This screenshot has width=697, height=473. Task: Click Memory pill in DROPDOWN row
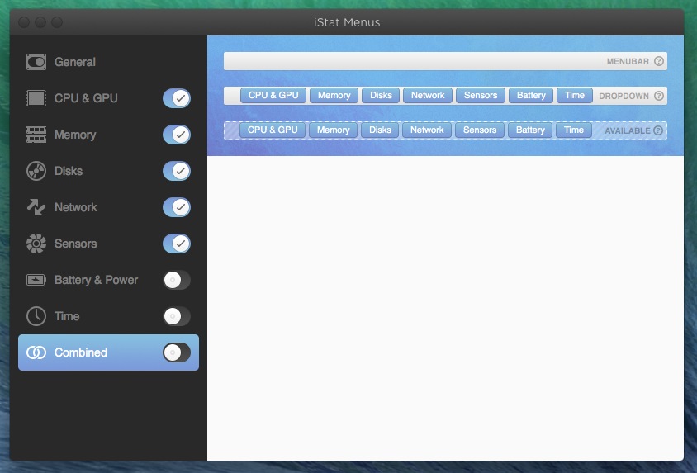pyautogui.click(x=334, y=96)
